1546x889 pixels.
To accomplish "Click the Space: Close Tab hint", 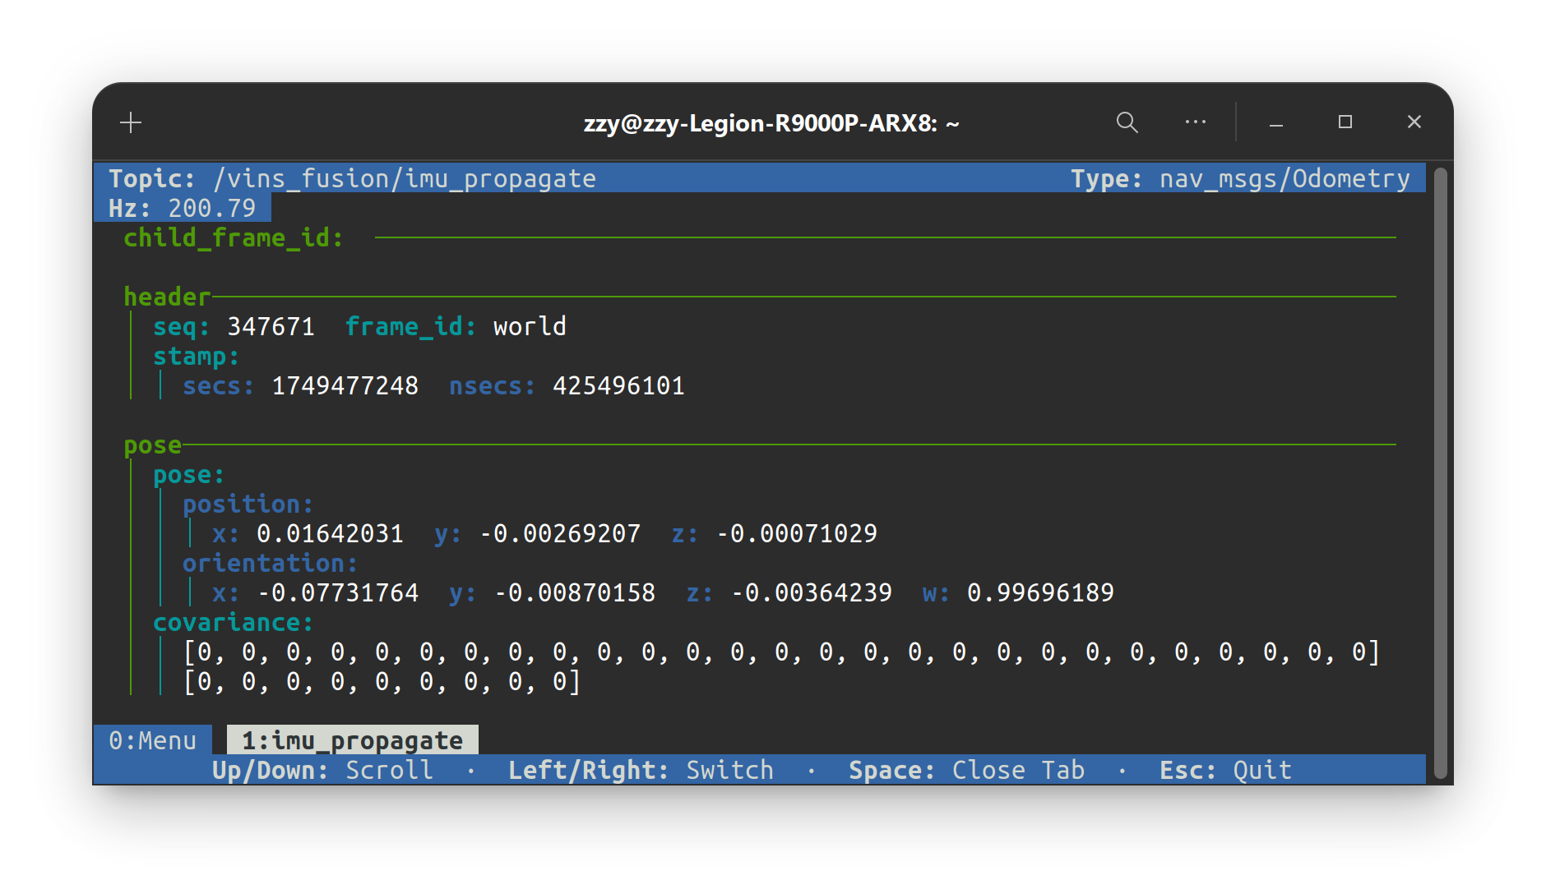I will (966, 770).
